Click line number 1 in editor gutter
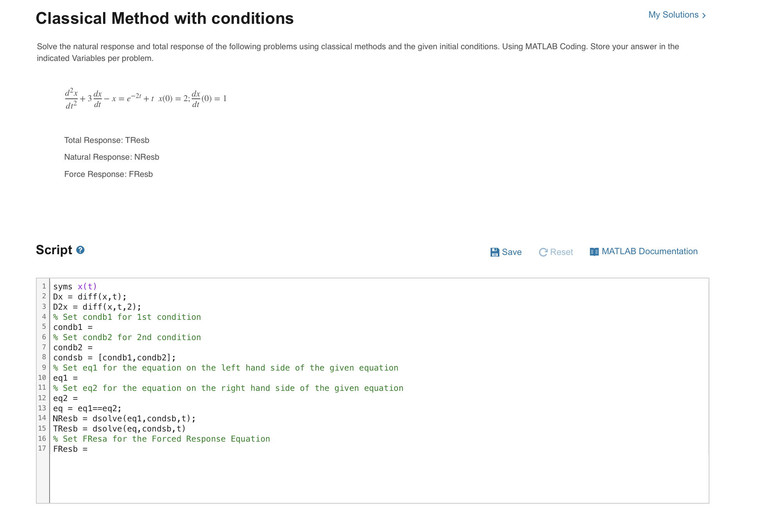The image size is (784, 508). click(x=44, y=286)
